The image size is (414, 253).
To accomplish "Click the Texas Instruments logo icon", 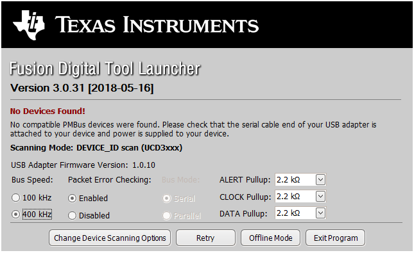I will pyautogui.click(x=28, y=25).
